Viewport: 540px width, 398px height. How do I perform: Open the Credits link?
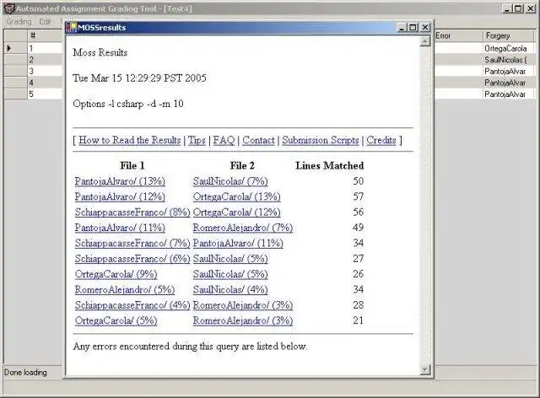(x=381, y=140)
